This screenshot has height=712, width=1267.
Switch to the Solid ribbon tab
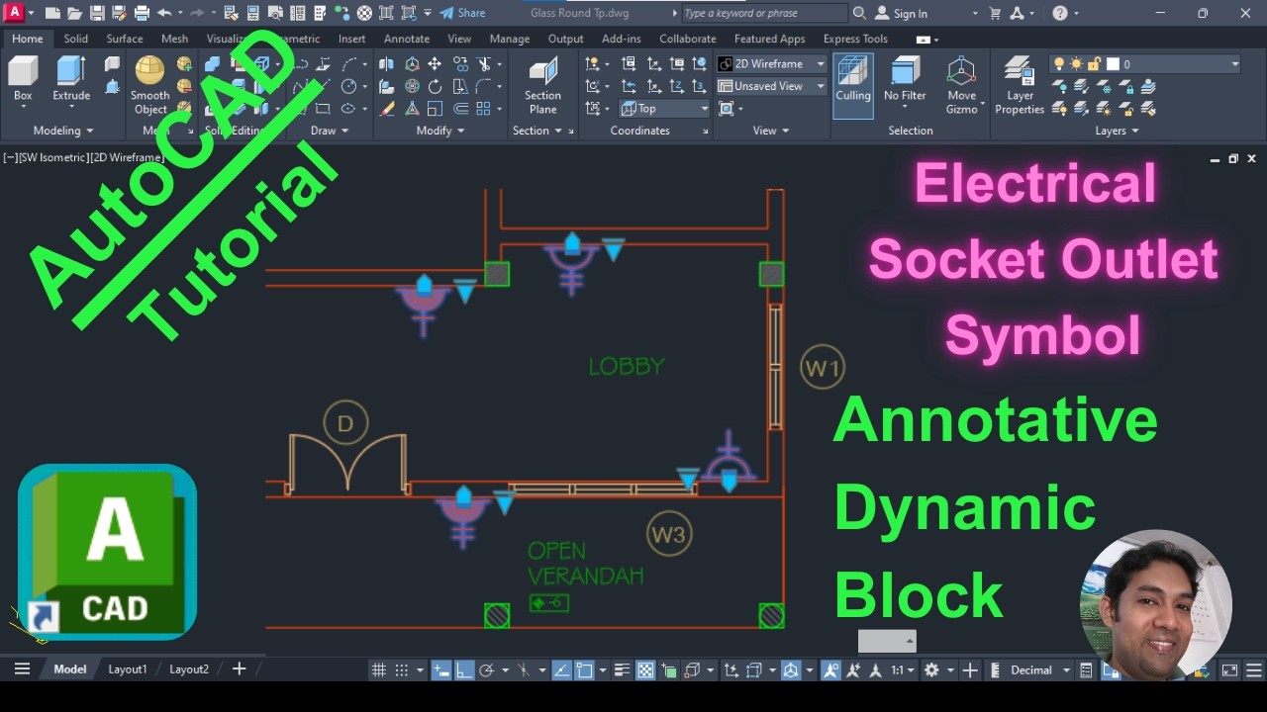[76, 39]
